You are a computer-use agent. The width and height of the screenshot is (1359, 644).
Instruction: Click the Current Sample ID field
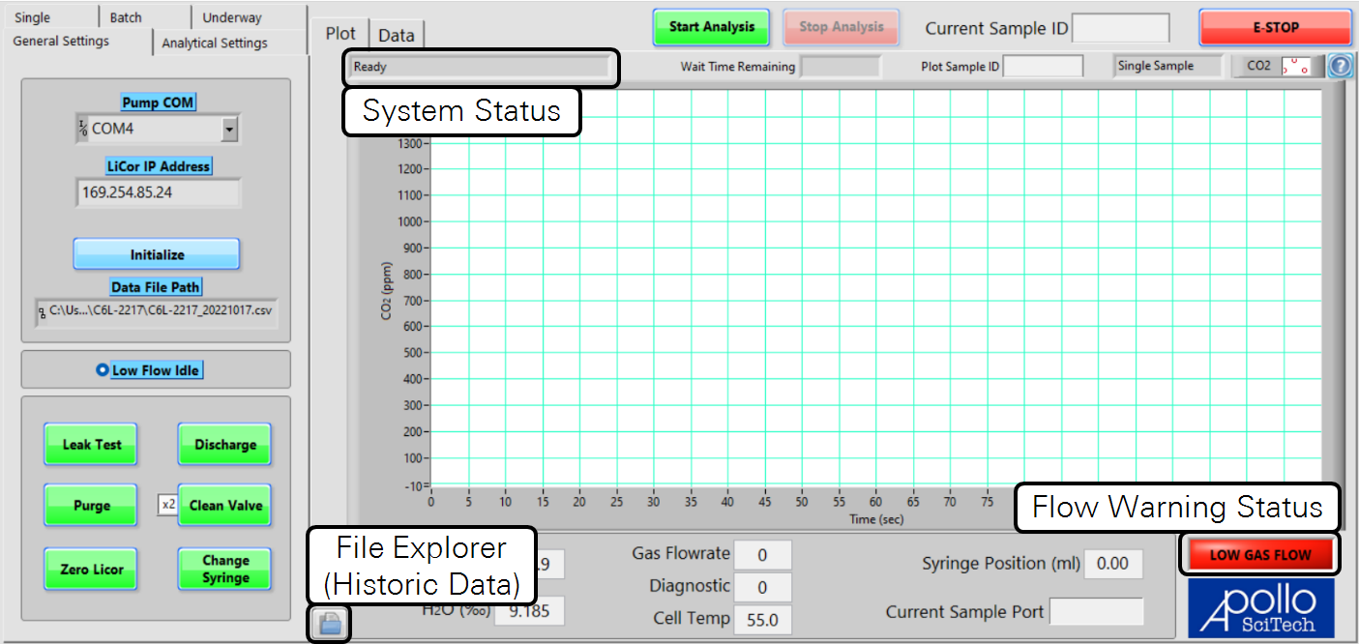[x=1120, y=28]
